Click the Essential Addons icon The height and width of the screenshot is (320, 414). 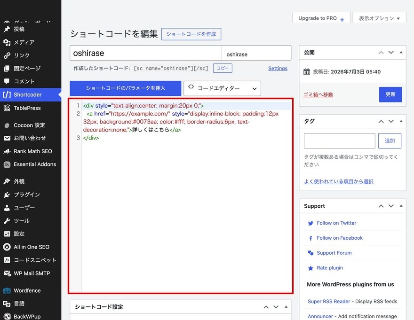tap(7, 164)
